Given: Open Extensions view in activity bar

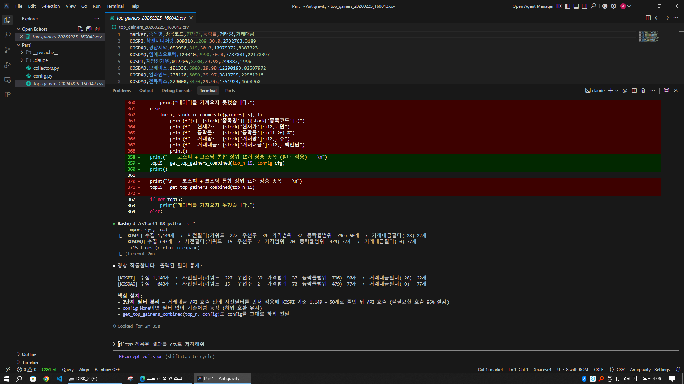Looking at the screenshot, I should point(7,95).
